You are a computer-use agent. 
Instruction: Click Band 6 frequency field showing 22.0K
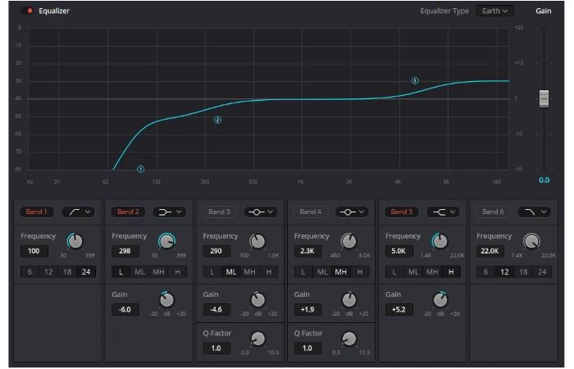click(490, 251)
